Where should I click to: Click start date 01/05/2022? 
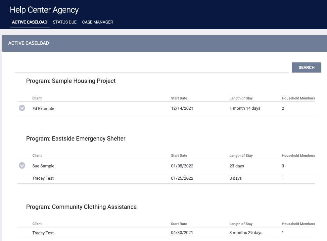182,166
